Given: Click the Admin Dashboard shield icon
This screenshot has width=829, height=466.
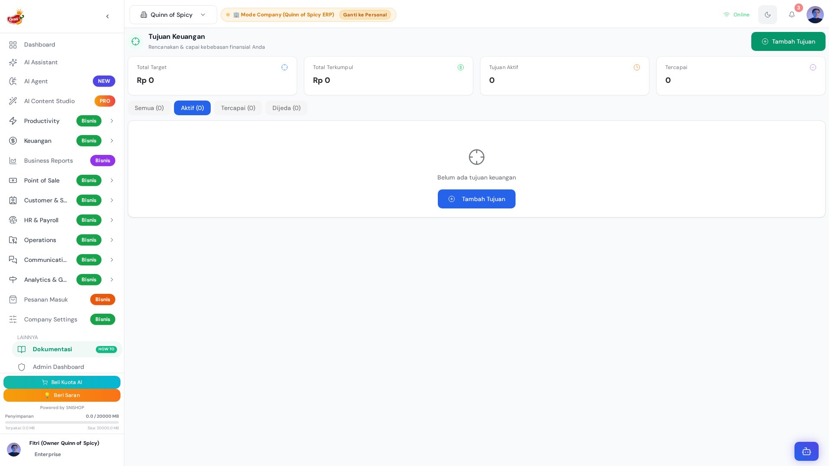Looking at the screenshot, I should (22, 367).
